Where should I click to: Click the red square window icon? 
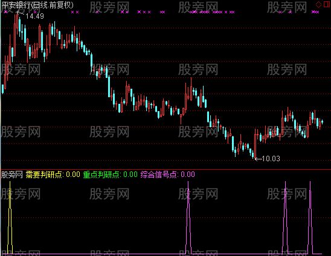(x=327, y=4)
